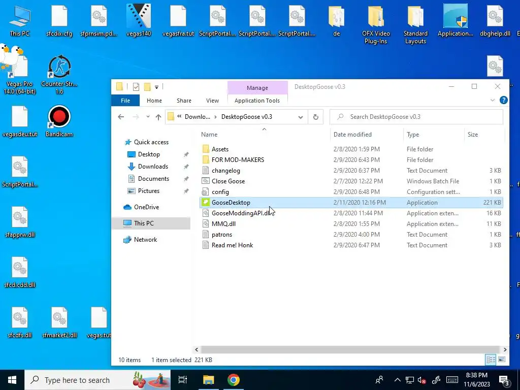Go back in Explorer navigation
The width and height of the screenshot is (520, 390).
click(121, 117)
